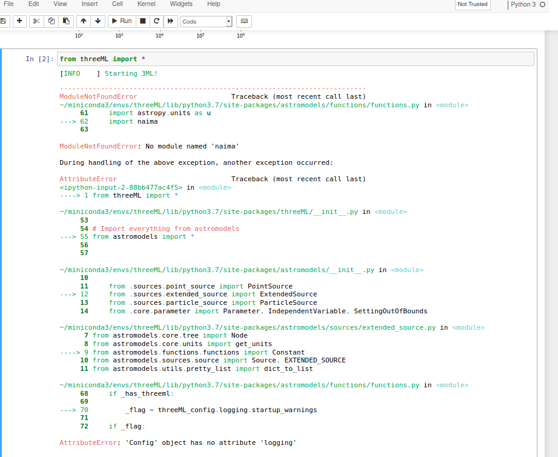Move the cell up
The width and height of the screenshot is (558, 457).
84,21
